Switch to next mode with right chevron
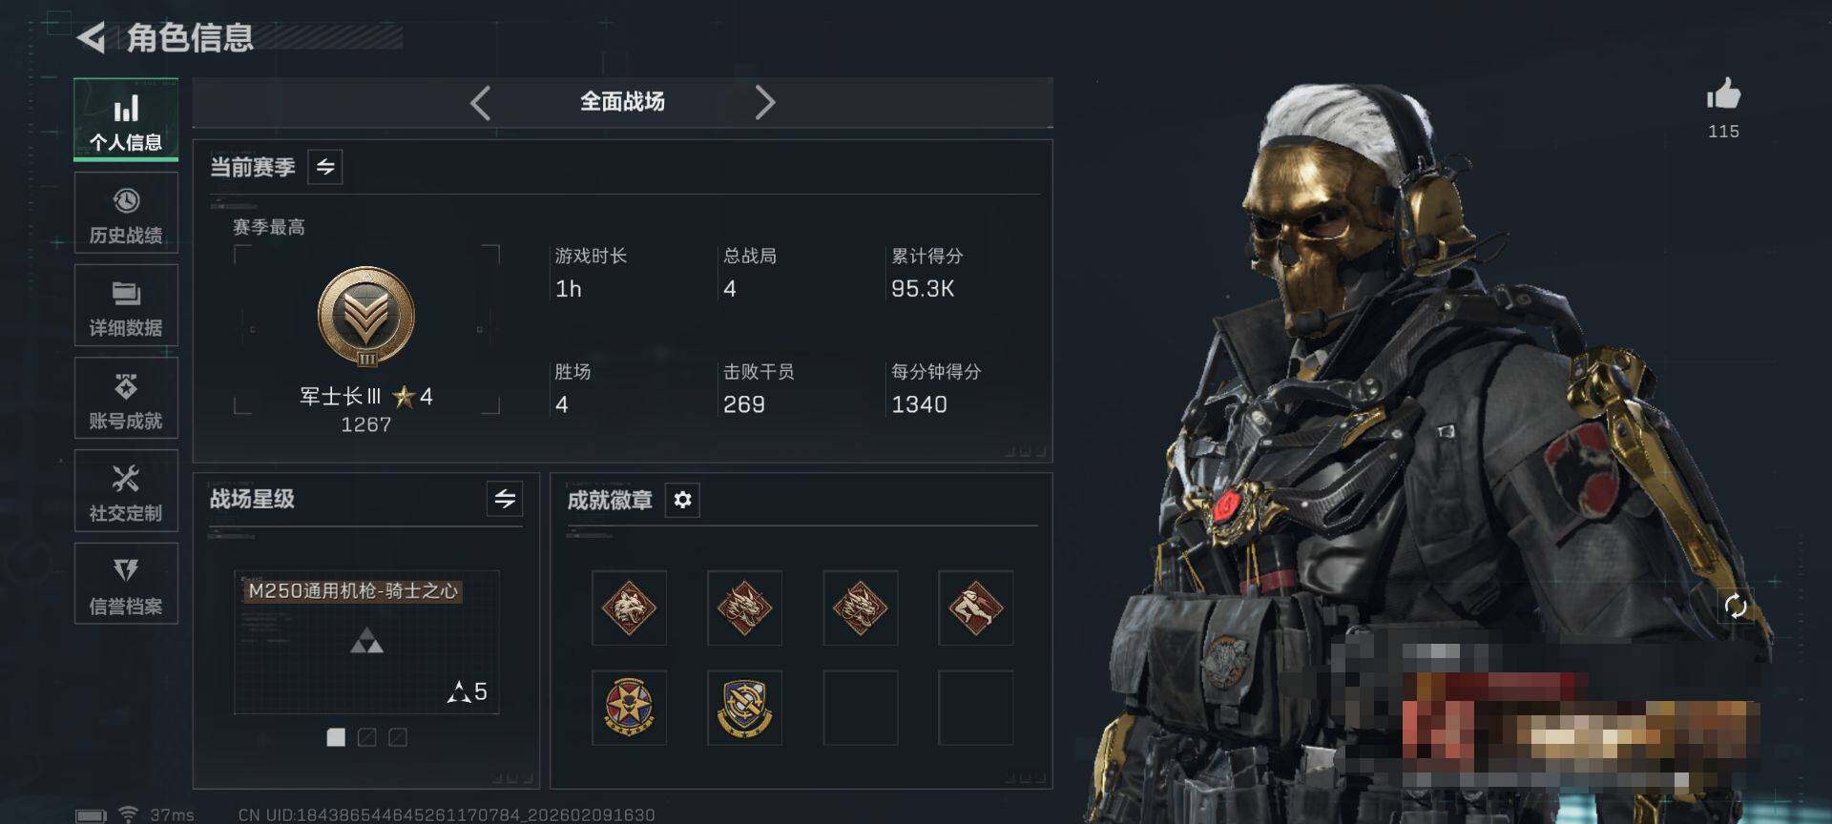Viewport: 1832px width, 824px height. 764,102
